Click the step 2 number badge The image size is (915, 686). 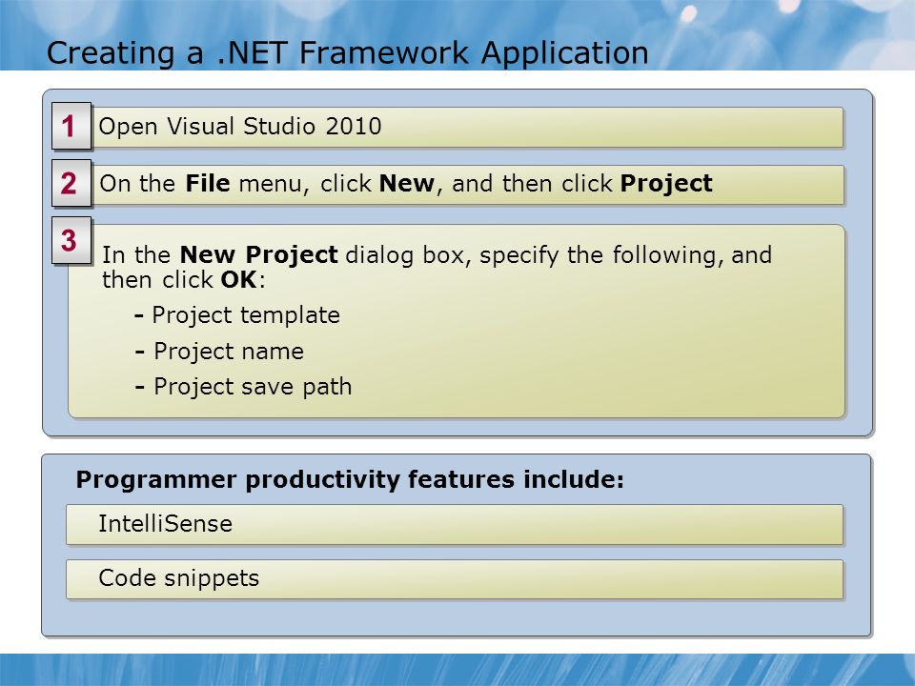tap(71, 183)
